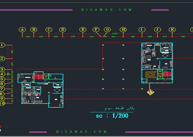Select row grid bubble 2
This screenshot has height=137, width=193.
2,58
